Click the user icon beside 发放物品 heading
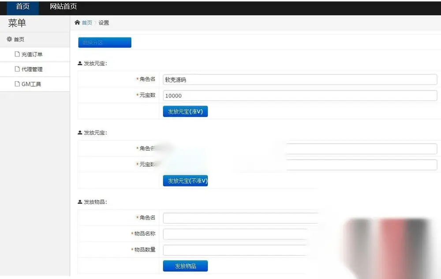 coord(80,202)
